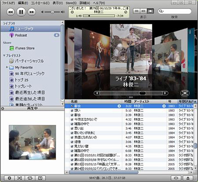Select the list view button
The width and height of the screenshot is (198, 182).
(x=136, y=11)
